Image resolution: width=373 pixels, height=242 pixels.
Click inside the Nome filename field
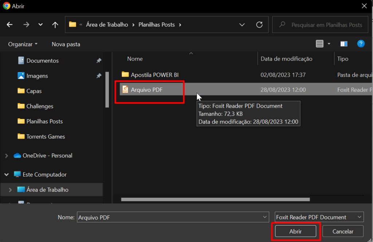click(164, 217)
